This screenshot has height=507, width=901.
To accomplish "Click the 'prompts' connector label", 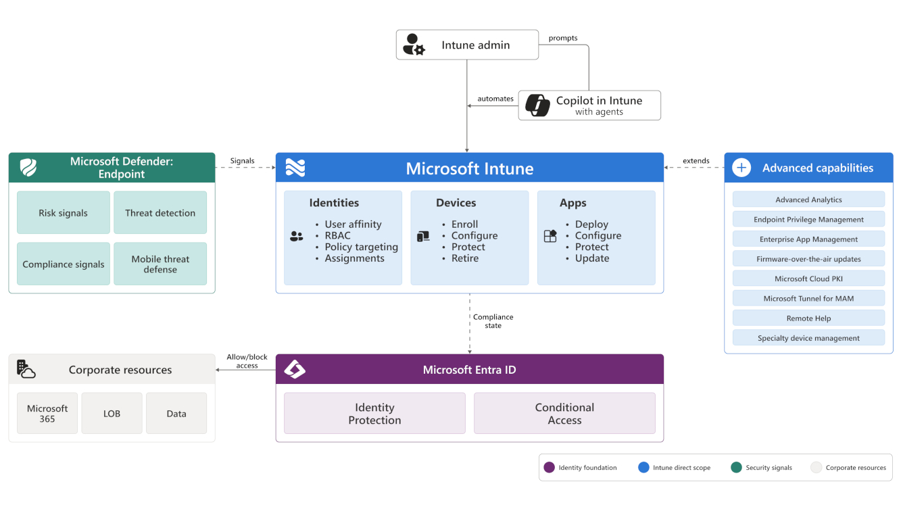I will pos(563,38).
